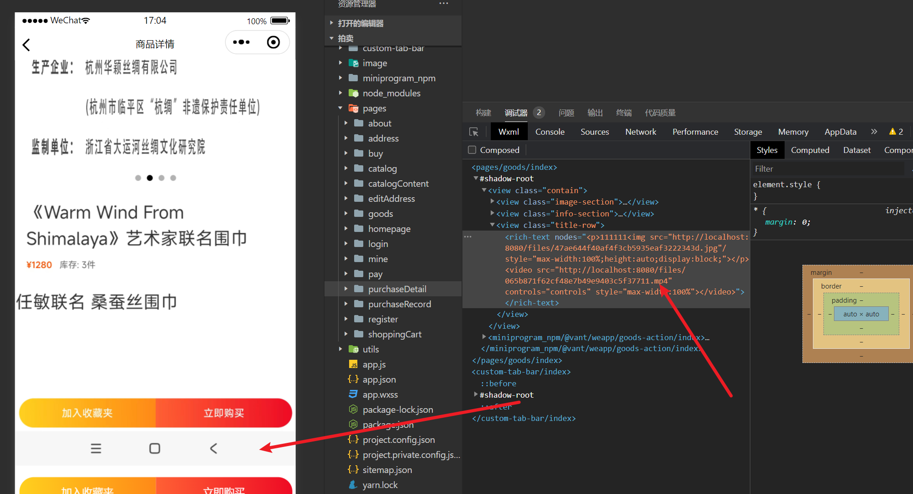This screenshot has width=913, height=494.
Task: Select the second carousel indicator dot
Action: [149, 178]
